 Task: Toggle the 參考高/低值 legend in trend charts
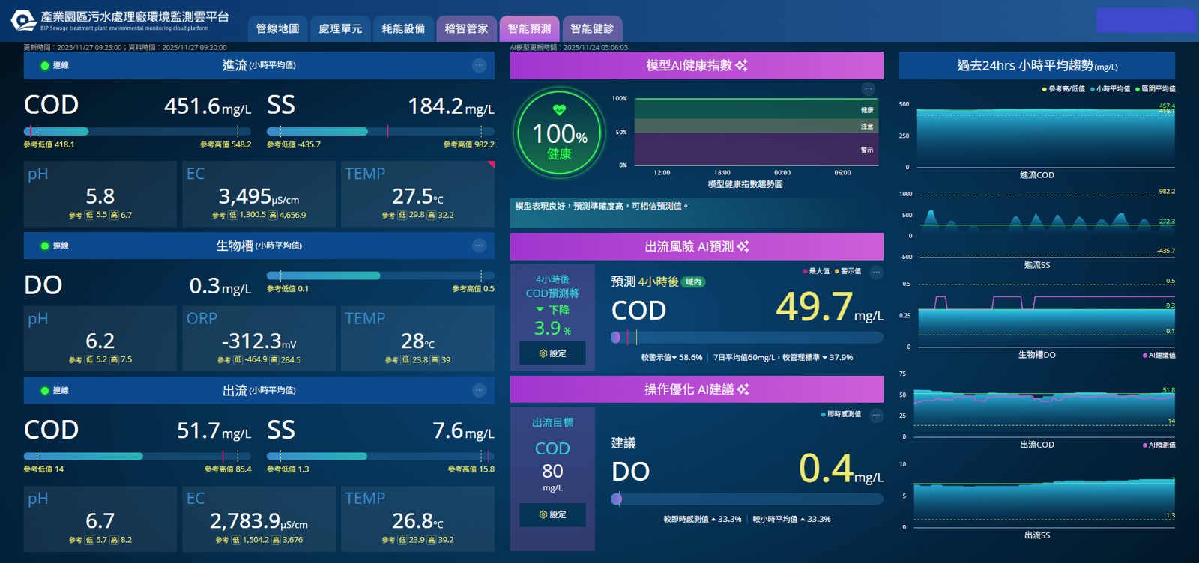click(x=1063, y=89)
